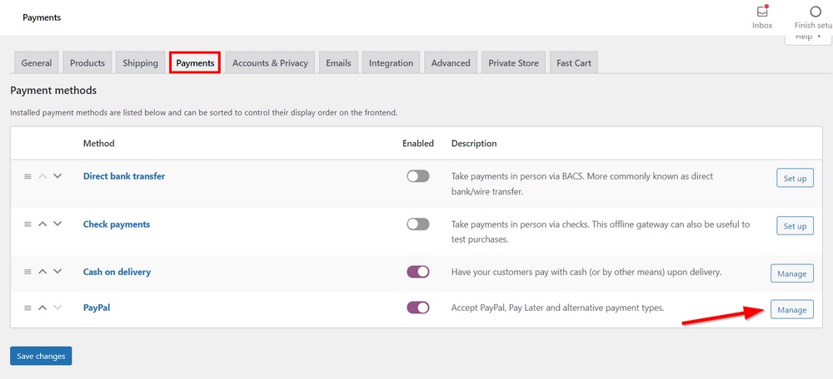This screenshot has width=833, height=379.
Task: Turn off the PayPal toggle
Action: coord(417,308)
